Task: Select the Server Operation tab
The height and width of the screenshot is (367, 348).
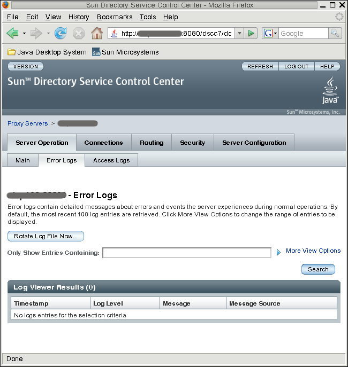Action: click(x=42, y=143)
